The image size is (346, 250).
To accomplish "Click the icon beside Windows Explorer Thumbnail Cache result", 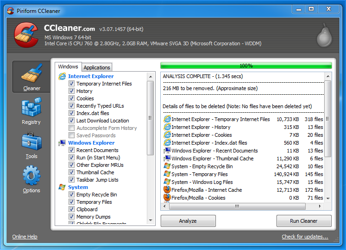I will [167, 159].
